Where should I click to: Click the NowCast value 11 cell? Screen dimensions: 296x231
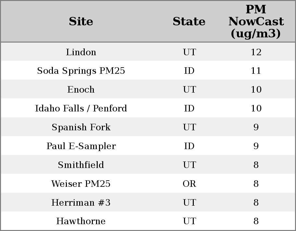[256, 71]
